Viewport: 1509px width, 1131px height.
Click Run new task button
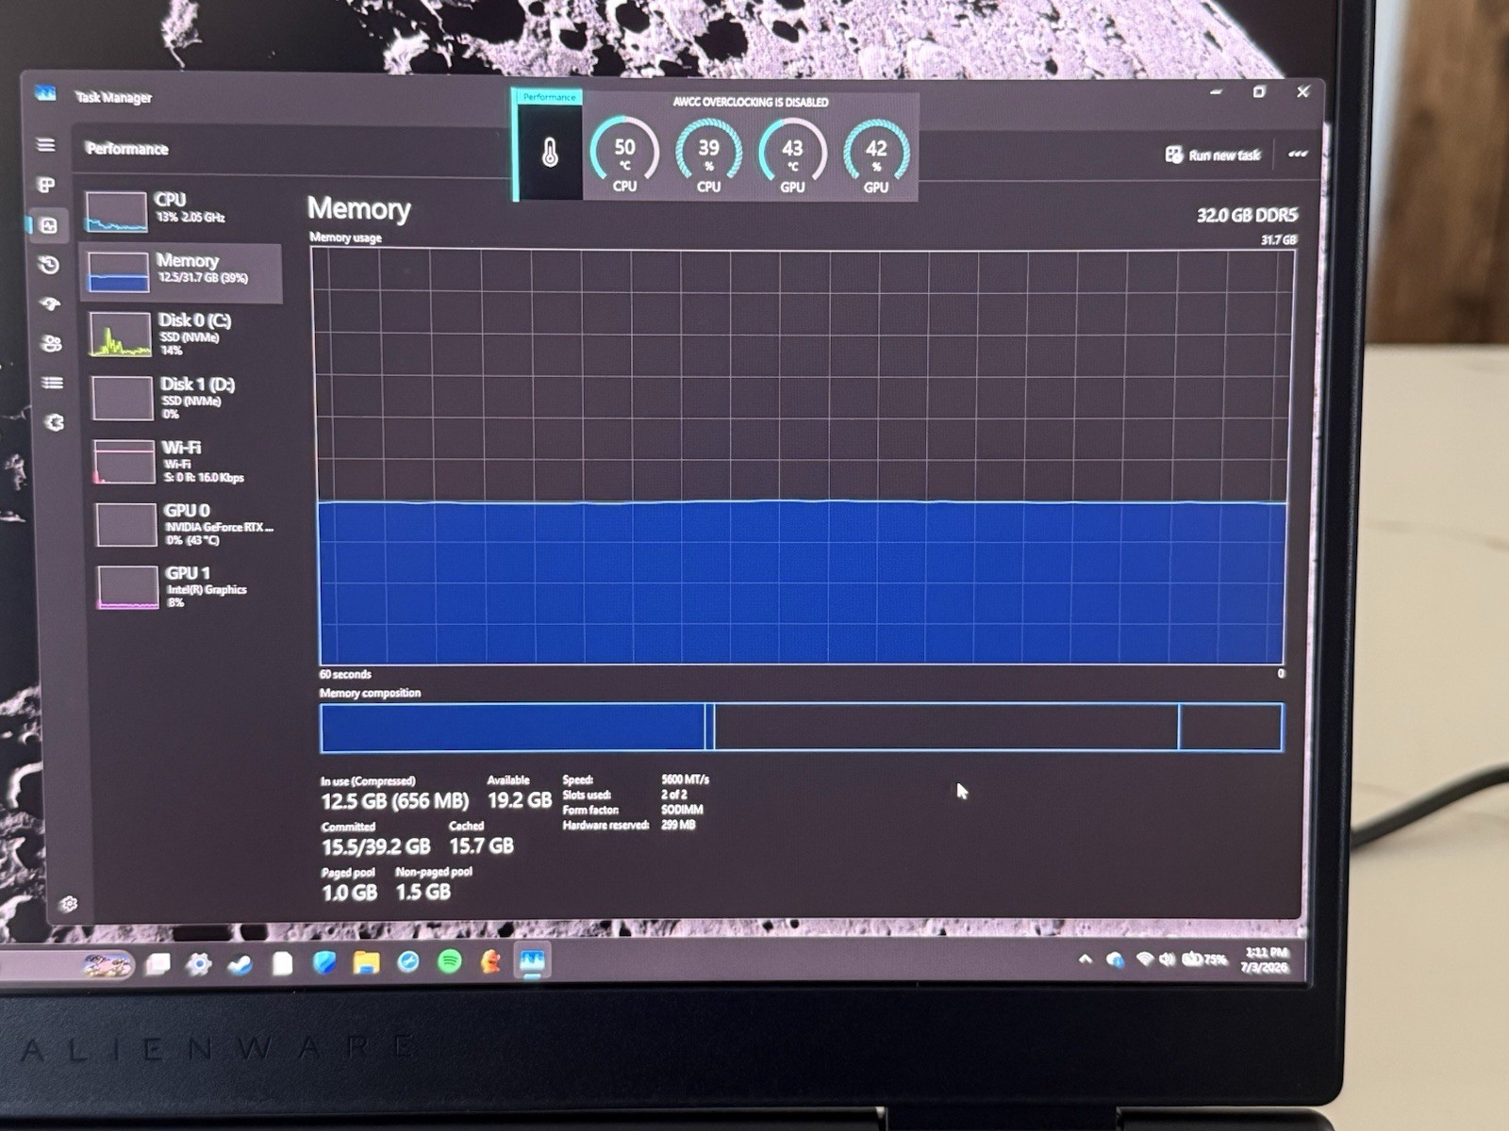pyautogui.click(x=1213, y=155)
